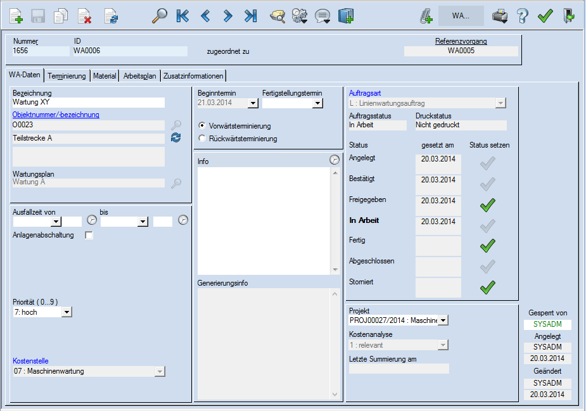The width and height of the screenshot is (586, 411).
Task: Click the new record icon in toolbar
Action: pyautogui.click(x=16, y=16)
